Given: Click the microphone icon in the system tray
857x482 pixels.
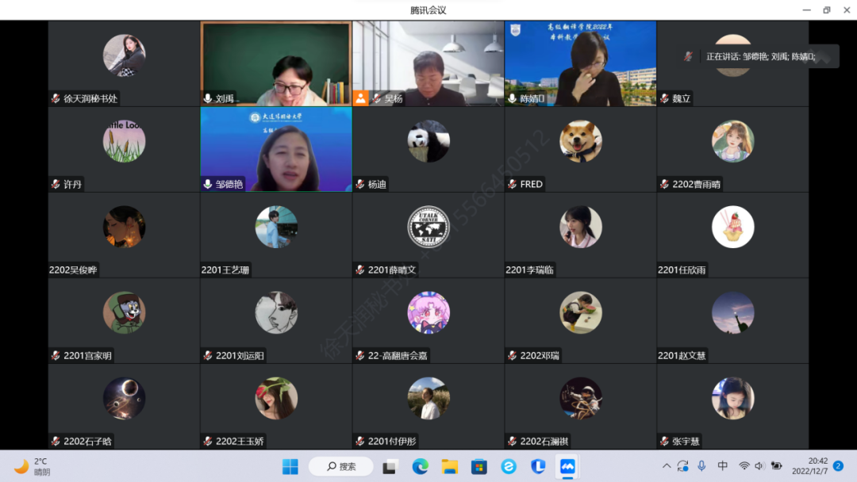Looking at the screenshot, I should tap(701, 465).
